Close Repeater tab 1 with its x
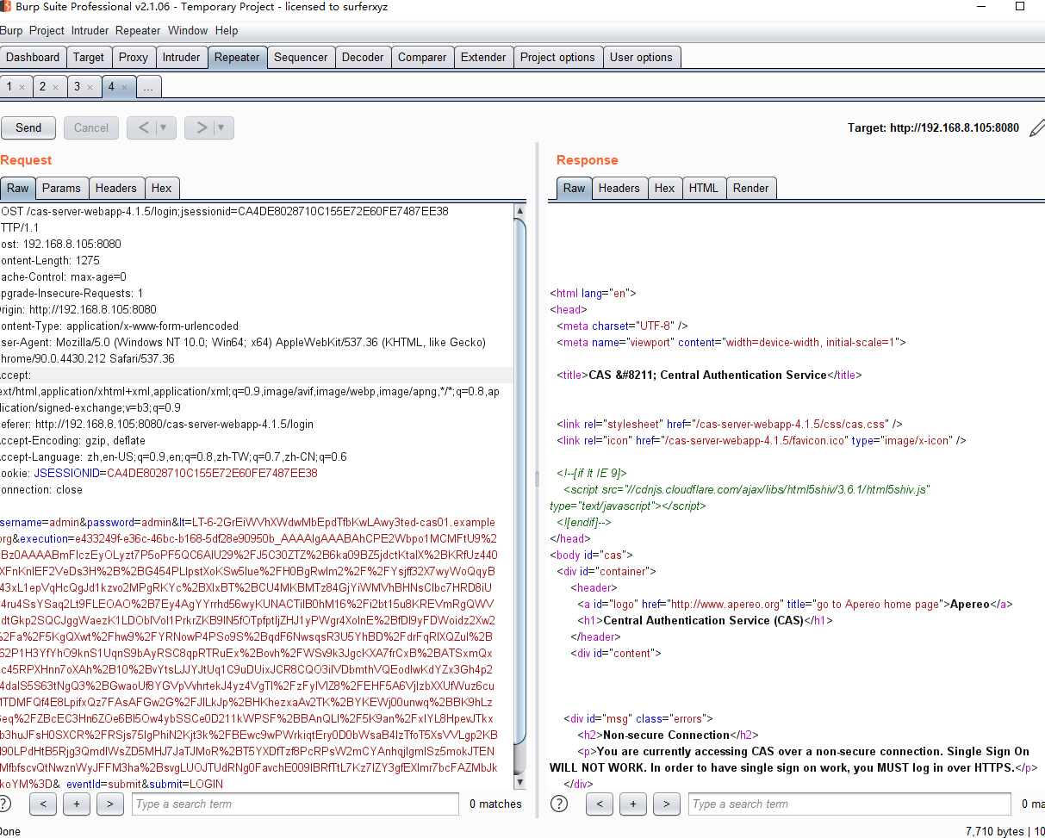 (22, 88)
